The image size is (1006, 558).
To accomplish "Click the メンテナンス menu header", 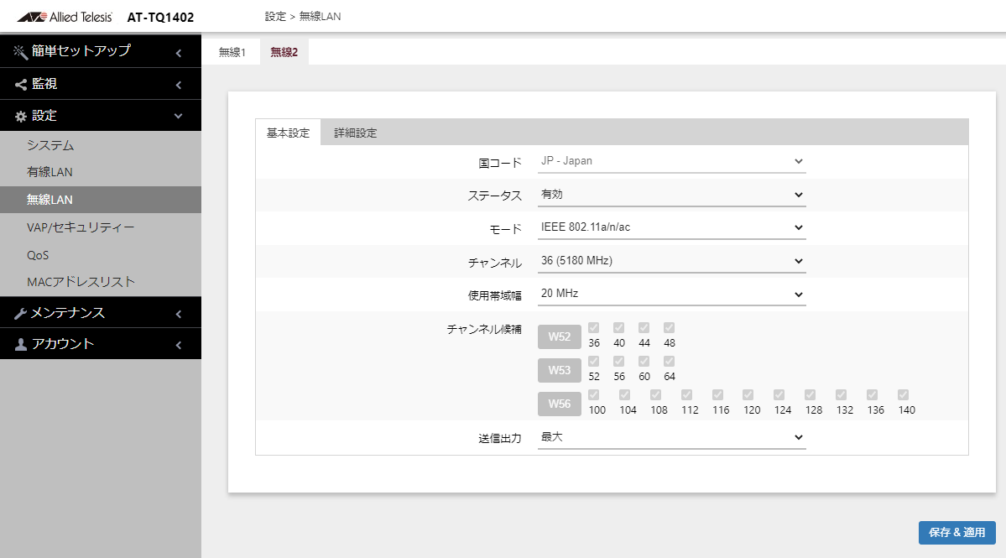I will [x=101, y=313].
